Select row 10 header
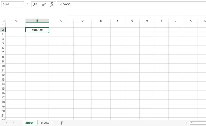This screenshot has height=126, width=206. click(x=3, y=66)
